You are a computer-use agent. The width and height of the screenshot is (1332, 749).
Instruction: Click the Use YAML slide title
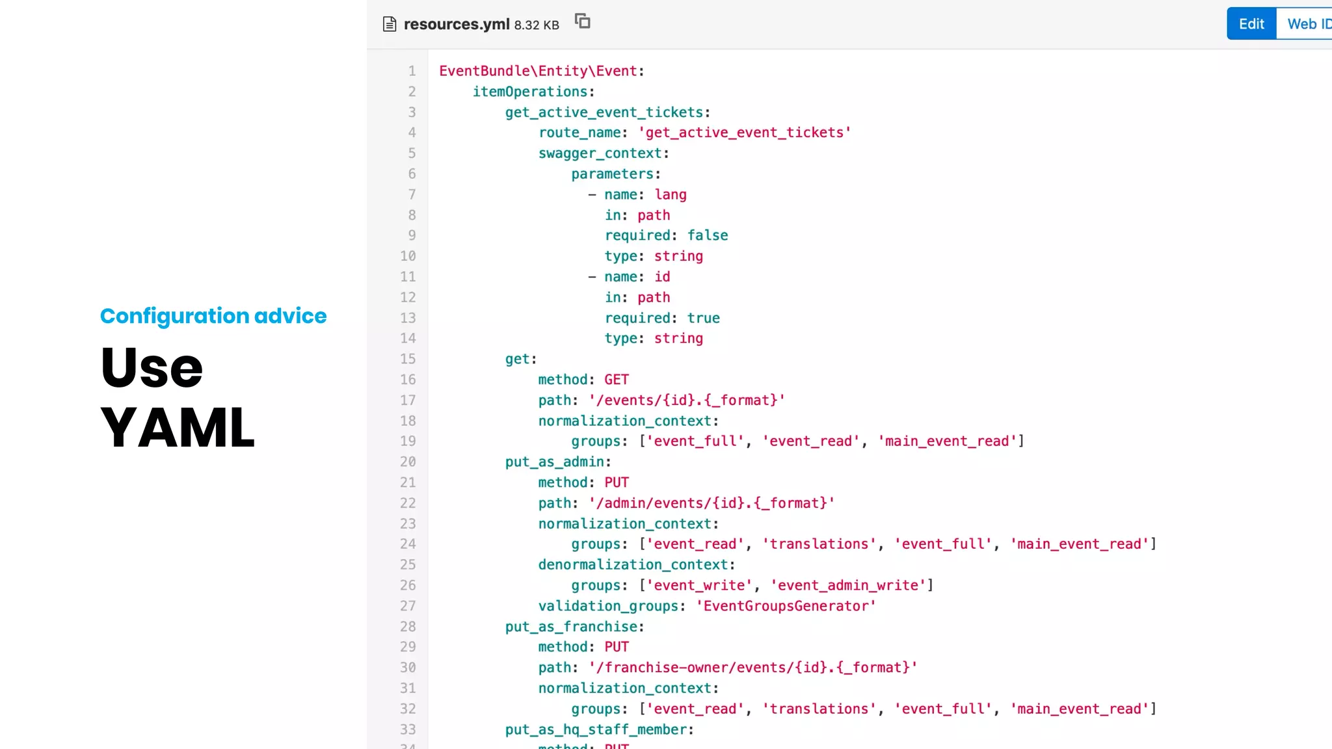point(178,397)
